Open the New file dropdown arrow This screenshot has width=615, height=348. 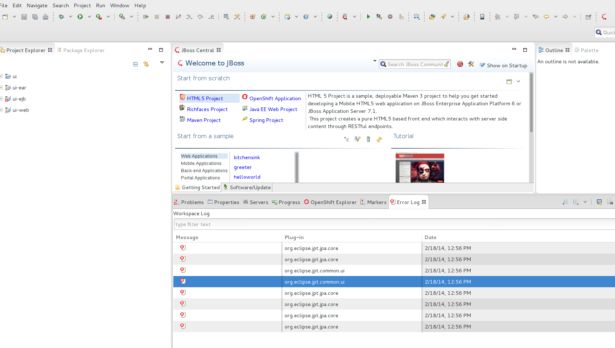click(x=15, y=17)
